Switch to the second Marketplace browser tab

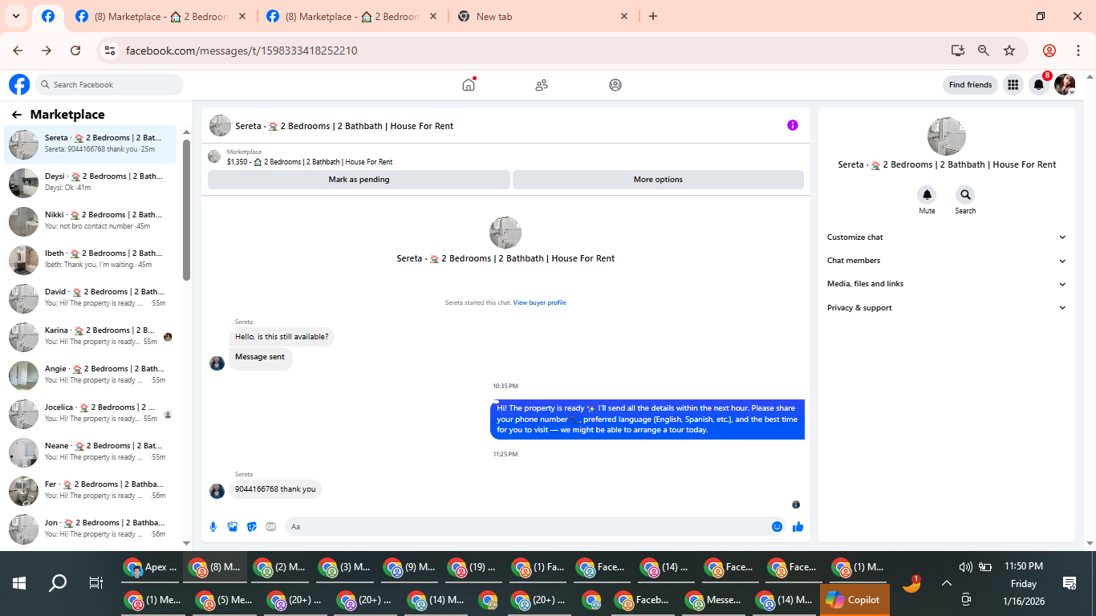coord(160,16)
